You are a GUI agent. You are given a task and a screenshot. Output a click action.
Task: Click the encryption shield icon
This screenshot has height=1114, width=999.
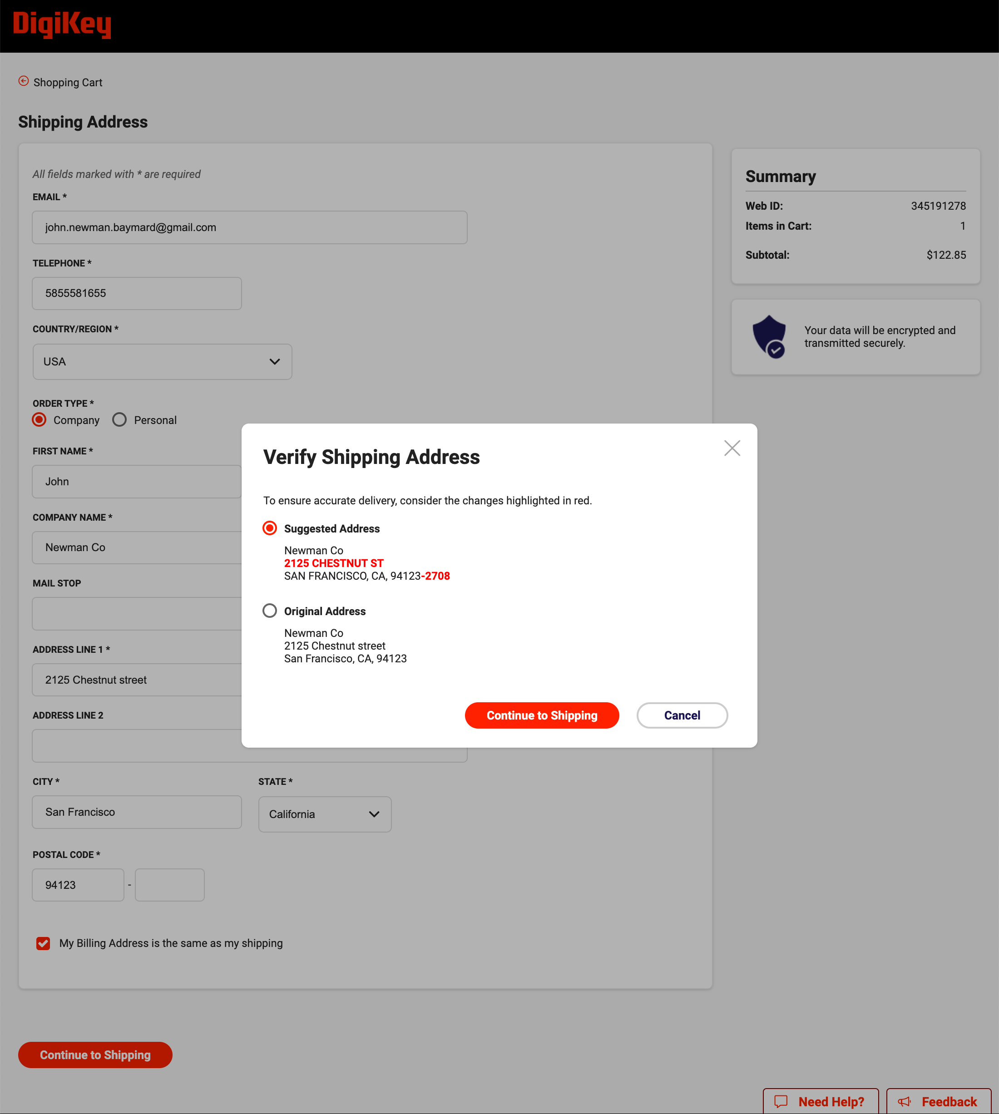tap(771, 336)
